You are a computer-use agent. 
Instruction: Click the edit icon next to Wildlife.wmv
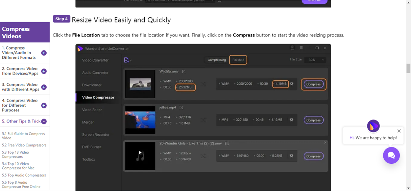pos(184,72)
